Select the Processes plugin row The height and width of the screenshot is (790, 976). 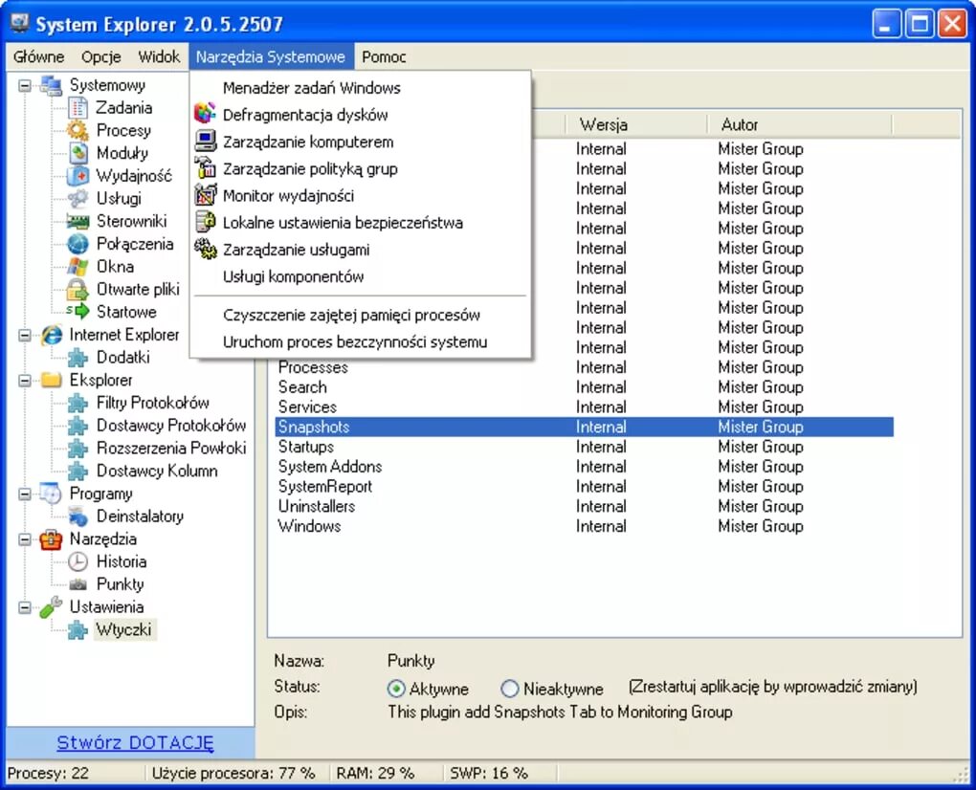tap(584, 367)
